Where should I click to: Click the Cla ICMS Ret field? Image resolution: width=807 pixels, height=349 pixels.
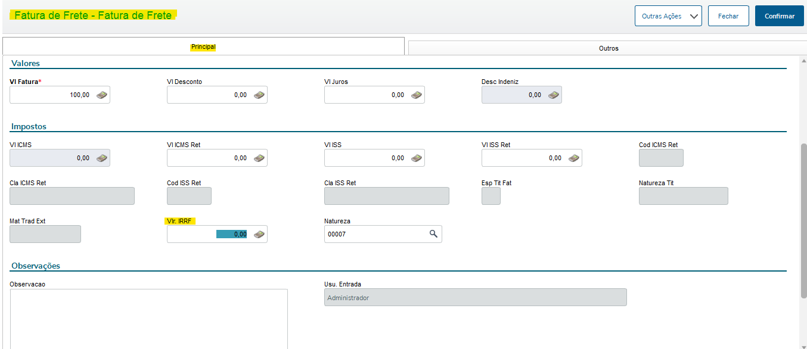(72, 196)
